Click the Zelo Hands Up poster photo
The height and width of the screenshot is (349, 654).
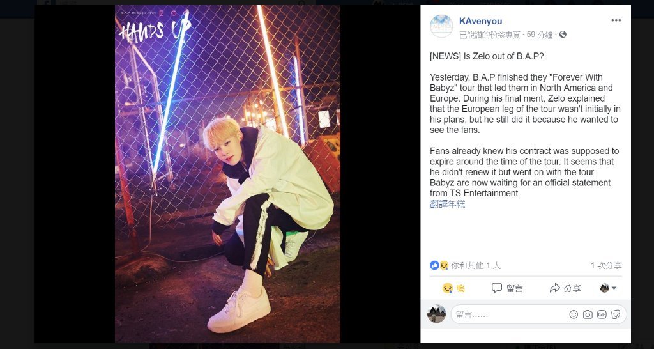pos(227,174)
